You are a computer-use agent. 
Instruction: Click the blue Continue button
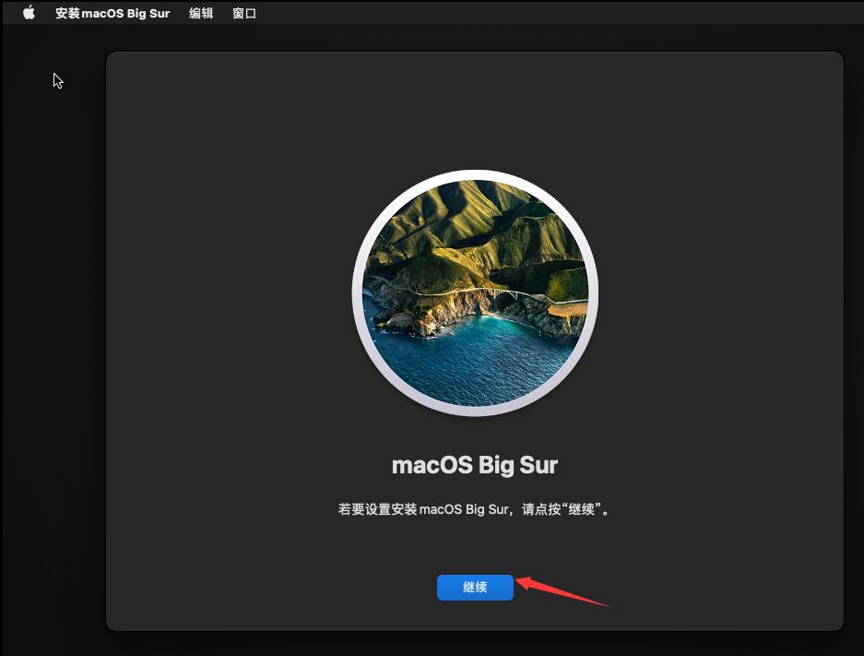[x=474, y=588]
